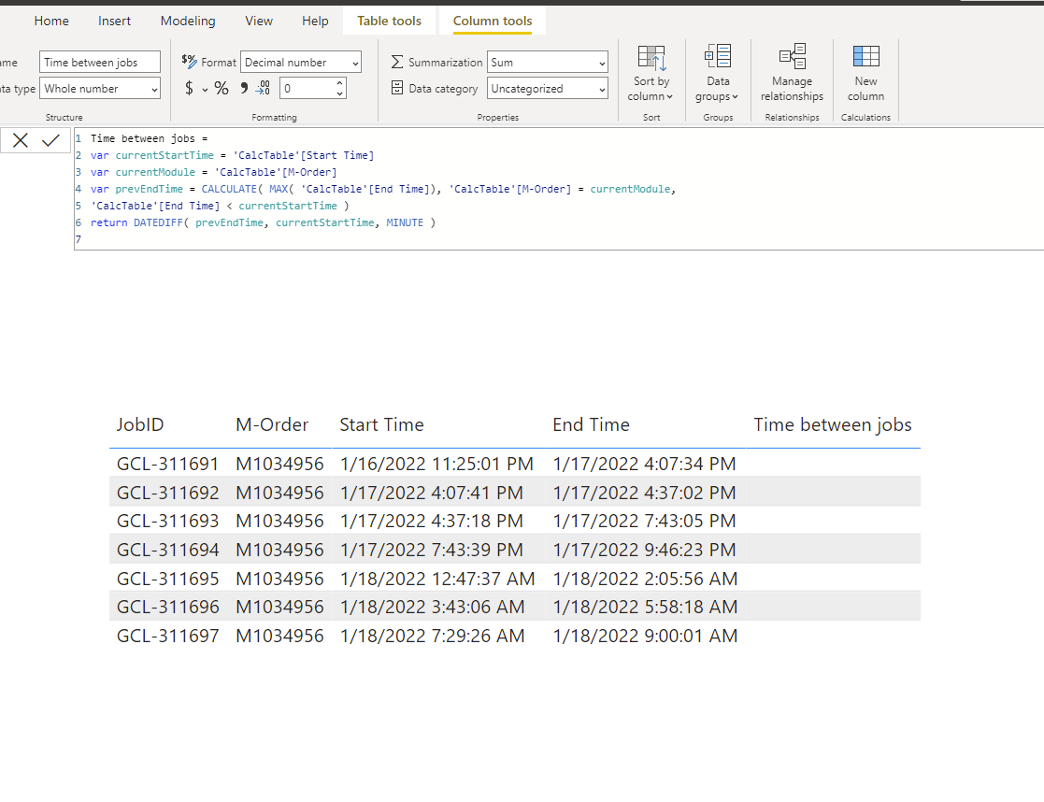Switch to the Table tools tab
Image resolution: width=1044 pixels, height=802 pixels.
389,21
